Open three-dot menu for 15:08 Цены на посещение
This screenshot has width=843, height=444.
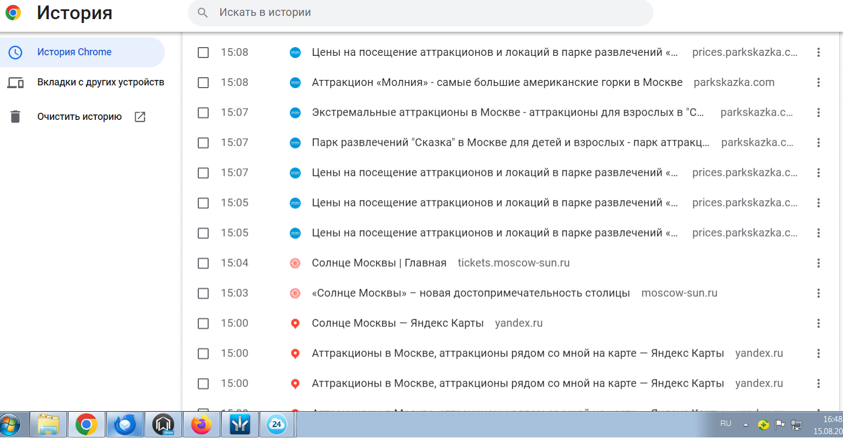pos(818,53)
